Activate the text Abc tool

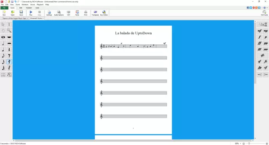point(263,25)
